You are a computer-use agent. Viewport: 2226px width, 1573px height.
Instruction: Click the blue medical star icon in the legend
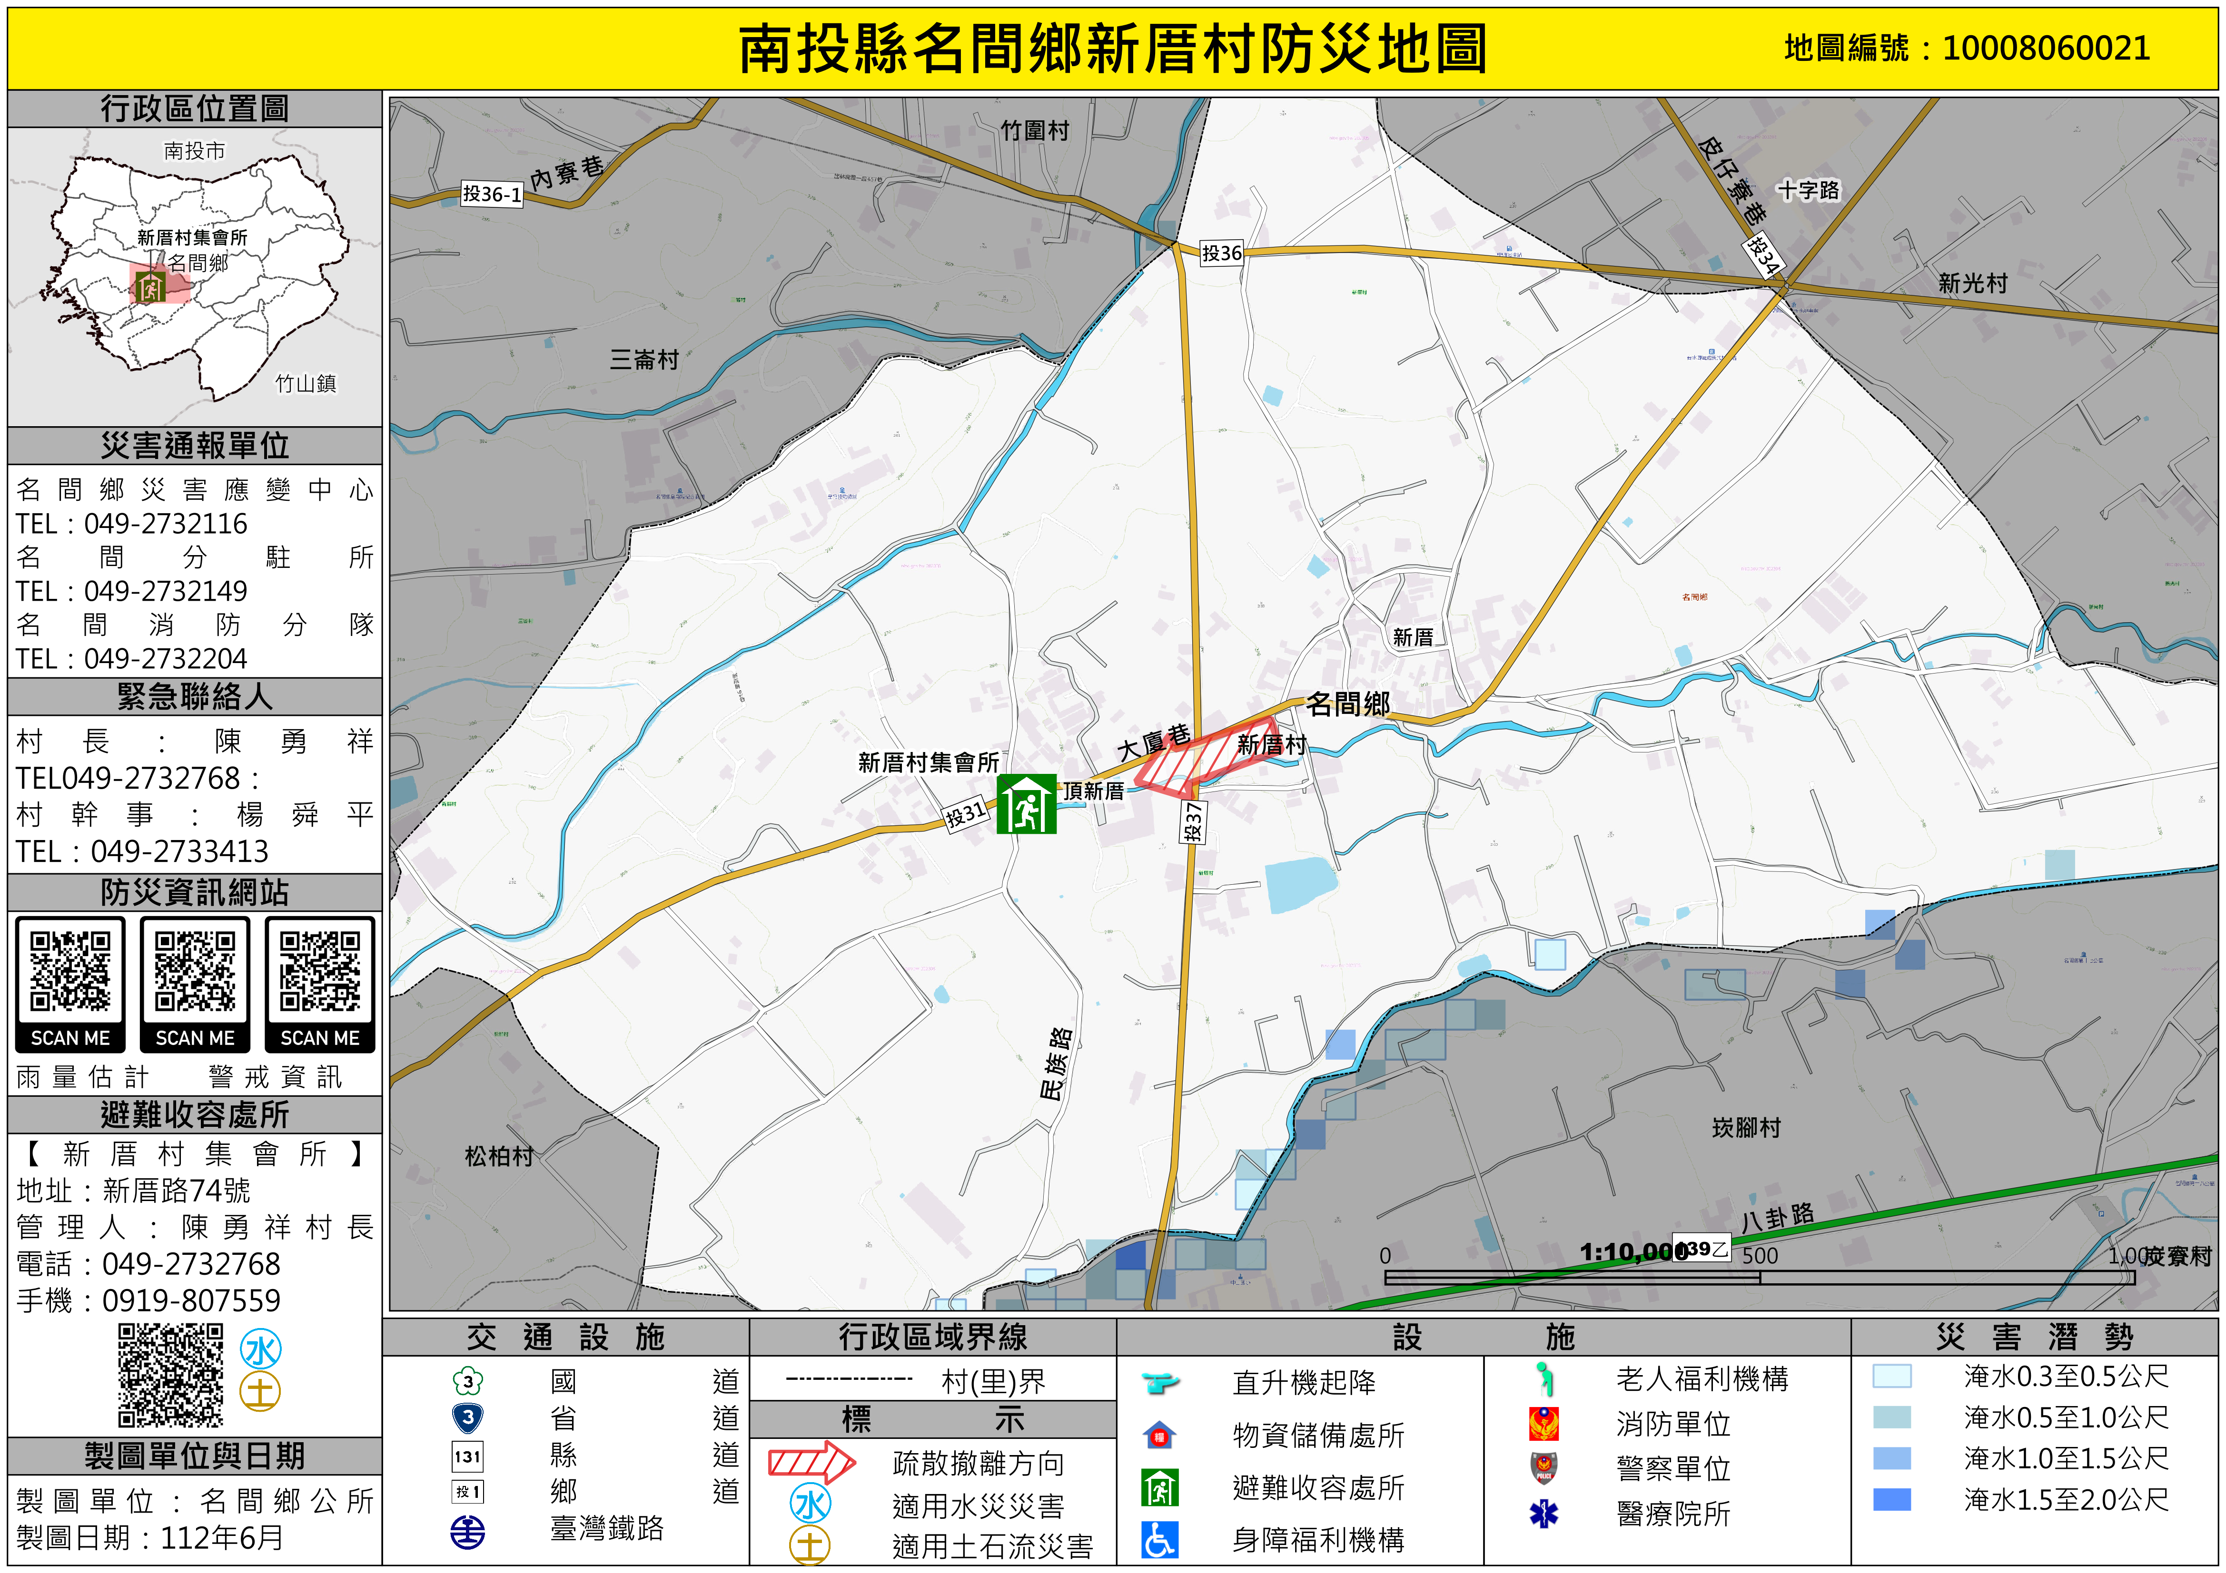click(x=1543, y=1514)
